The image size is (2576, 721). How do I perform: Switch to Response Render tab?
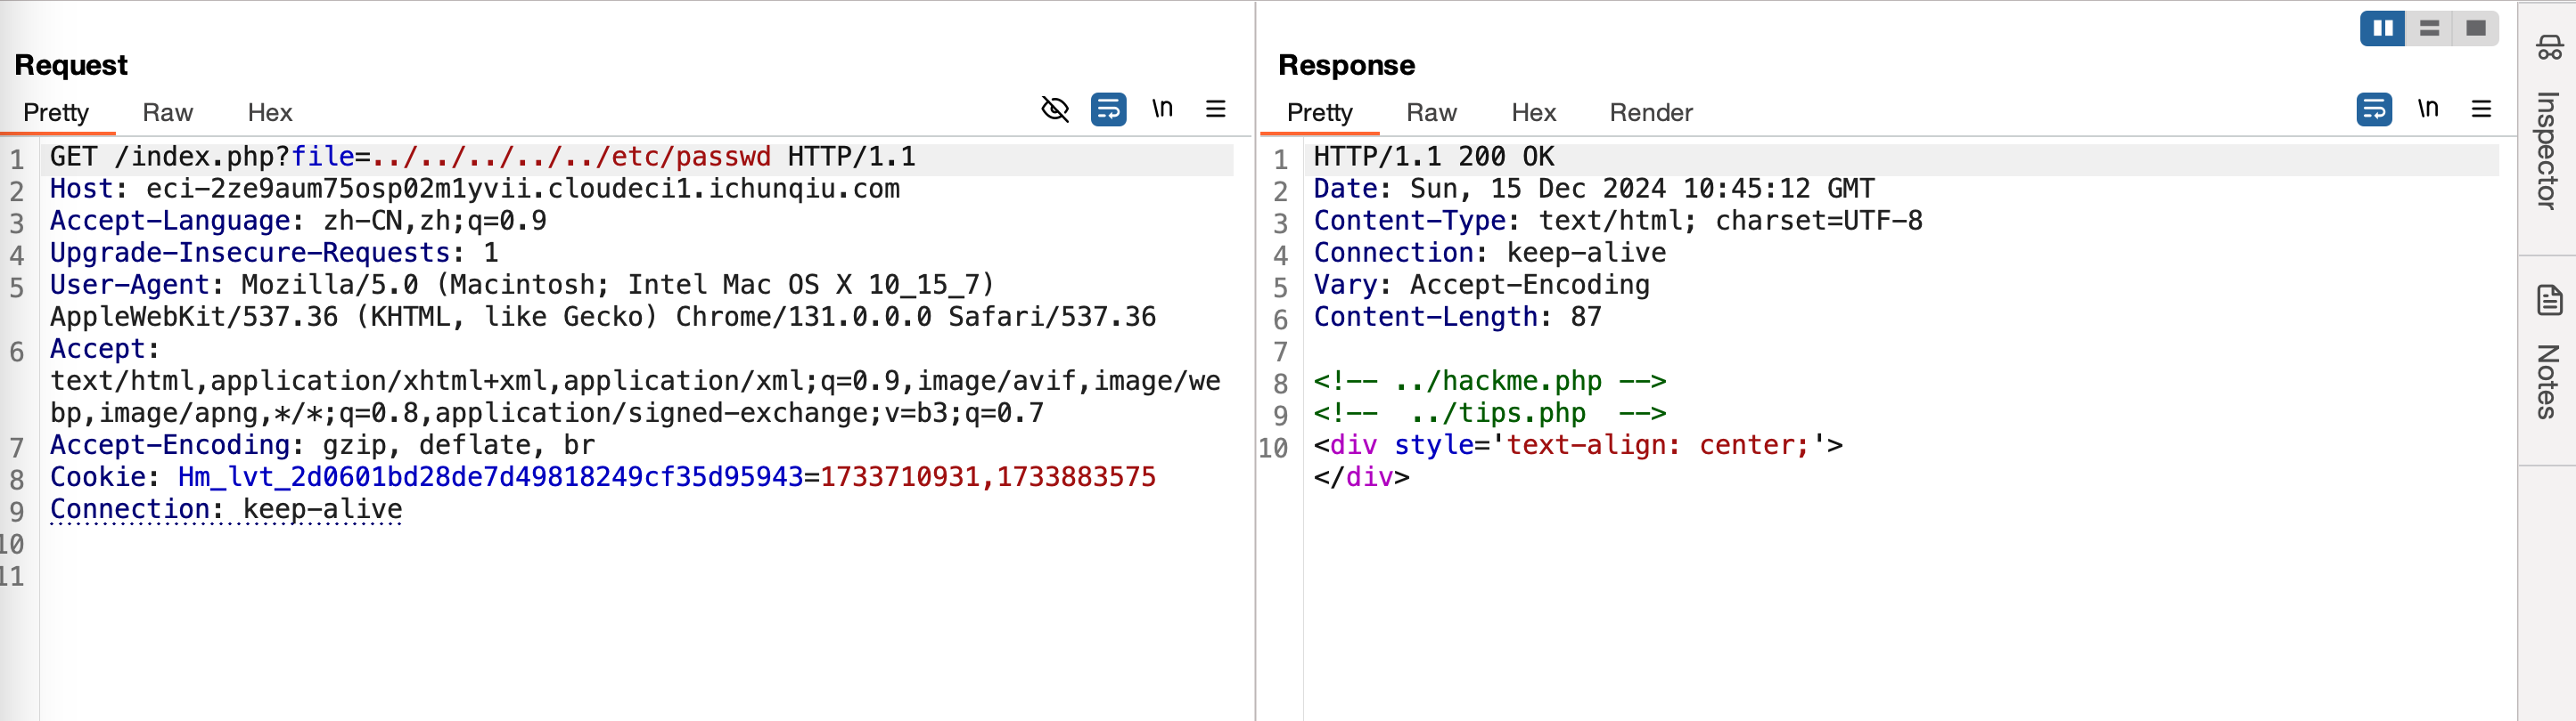click(1651, 113)
